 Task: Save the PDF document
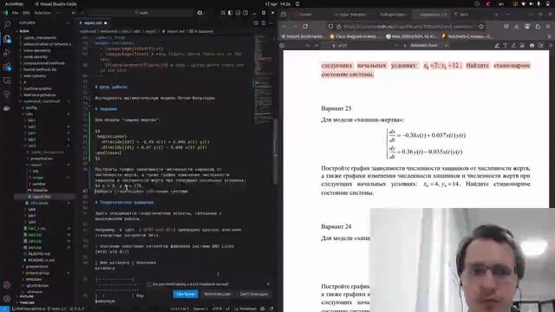541,46
